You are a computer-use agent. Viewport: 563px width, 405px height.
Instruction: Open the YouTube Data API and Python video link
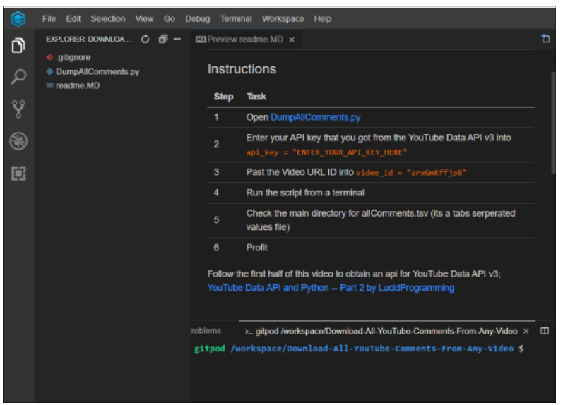tap(331, 288)
